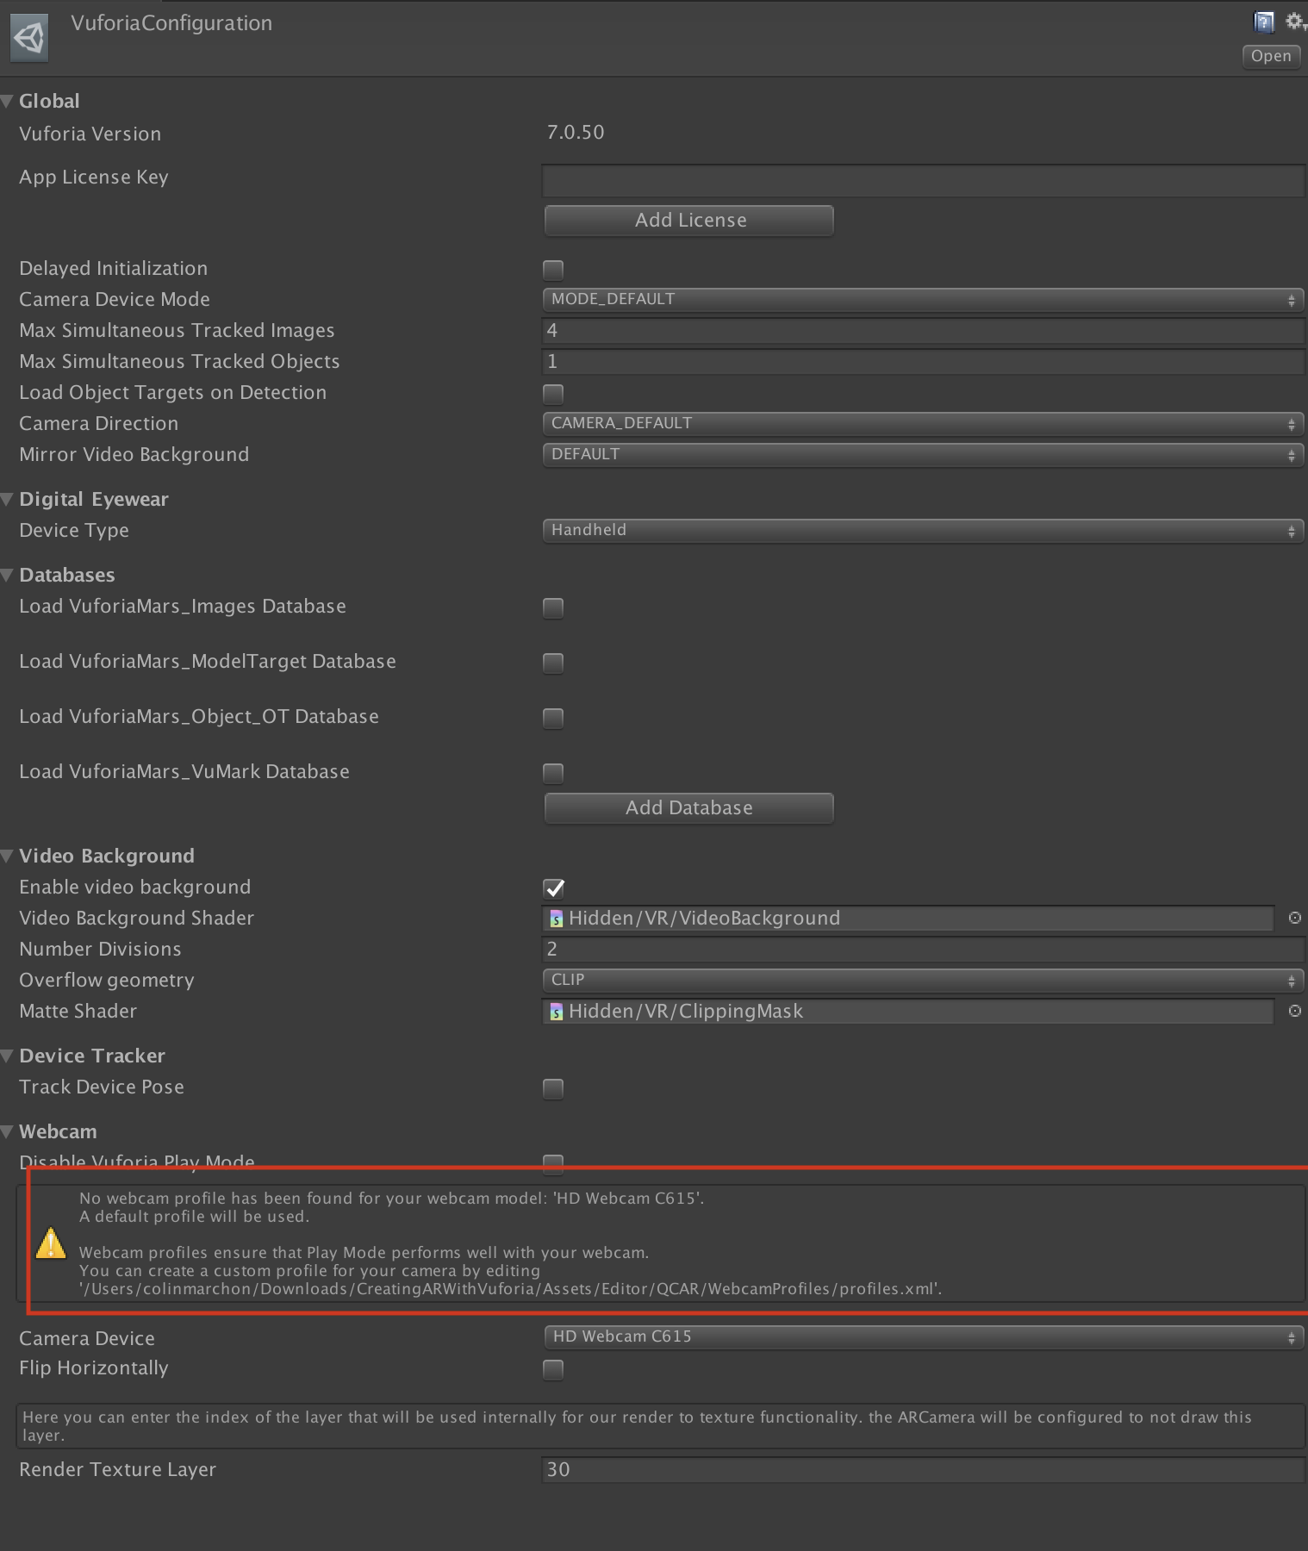Image resolution: width=1308 pixels, height=1551 pixels.
Task: Open Mirror Video Background dropdown
Action: (923, 455)
